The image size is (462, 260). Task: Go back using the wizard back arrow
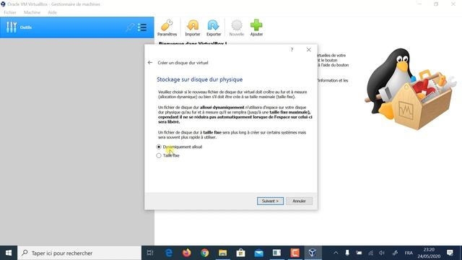click(x=150, y=63)
